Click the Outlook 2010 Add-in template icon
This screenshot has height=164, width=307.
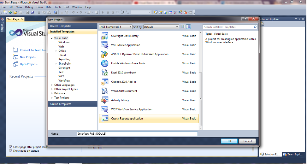[104, 82]
